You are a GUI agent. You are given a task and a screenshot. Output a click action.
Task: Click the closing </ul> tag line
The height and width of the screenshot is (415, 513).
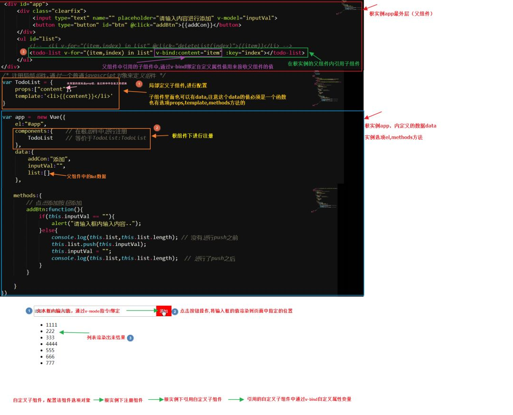point(25,59)
